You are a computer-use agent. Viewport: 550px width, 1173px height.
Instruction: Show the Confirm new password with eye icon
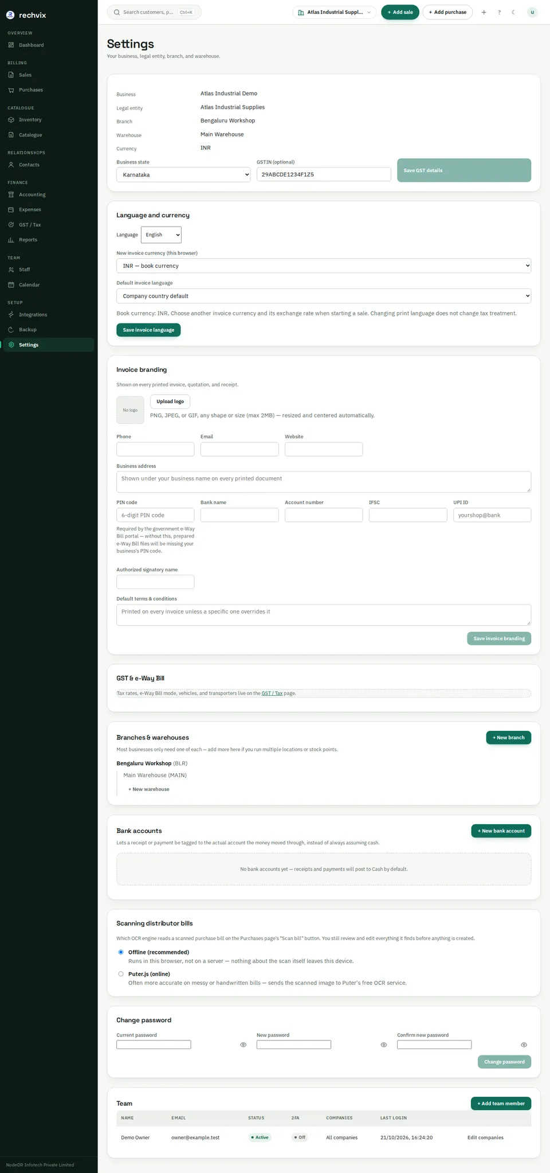[524, 1045]
